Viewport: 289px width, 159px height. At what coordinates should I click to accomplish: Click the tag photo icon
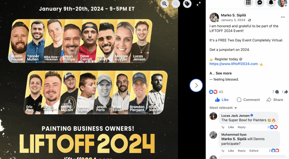point(187,4)
